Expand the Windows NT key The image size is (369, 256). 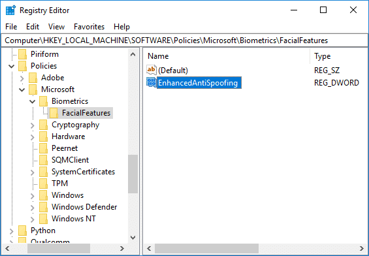[x=33, y=219]
